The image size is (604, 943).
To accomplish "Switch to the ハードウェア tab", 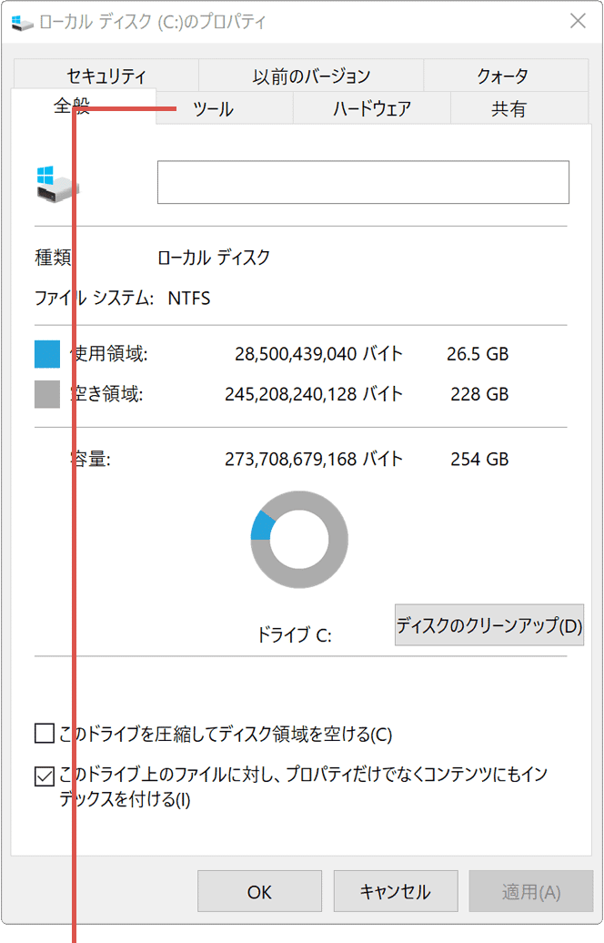I will [370, 107].
